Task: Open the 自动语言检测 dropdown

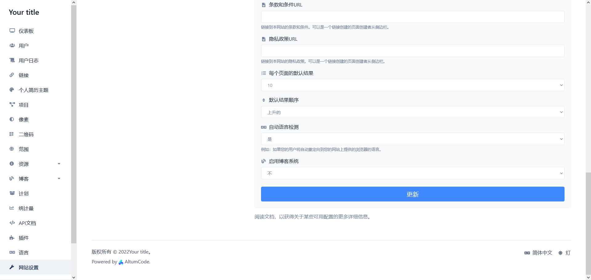Action: tap(412, 139)
